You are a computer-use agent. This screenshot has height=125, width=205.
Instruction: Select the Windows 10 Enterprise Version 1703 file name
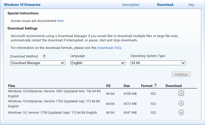tap(54, 104)
